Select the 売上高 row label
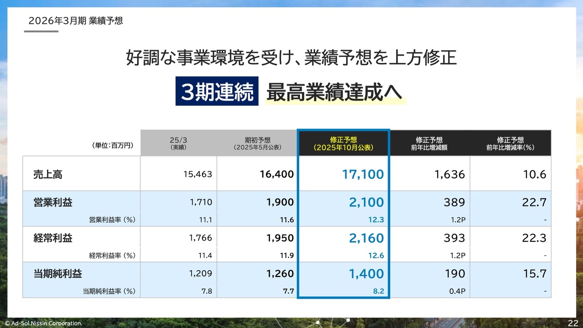The image size is (583, 328). [48, 174]
